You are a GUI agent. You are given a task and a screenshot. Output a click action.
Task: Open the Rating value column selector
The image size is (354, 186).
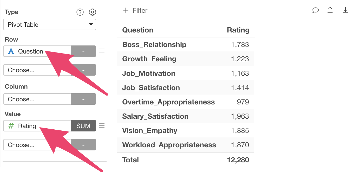click(37, 126)
